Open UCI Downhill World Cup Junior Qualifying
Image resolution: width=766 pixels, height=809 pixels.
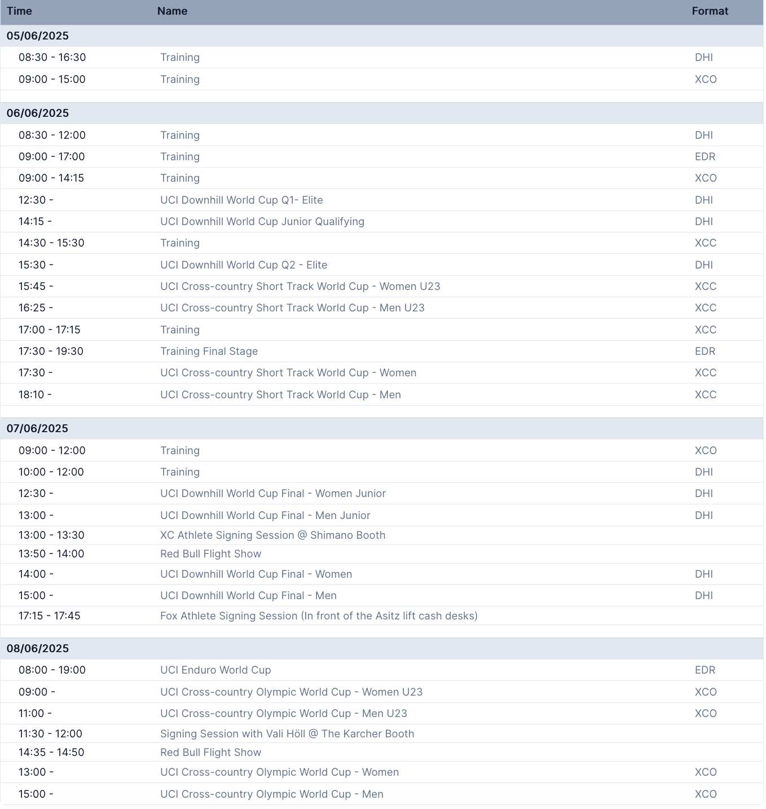coord(262,222)
